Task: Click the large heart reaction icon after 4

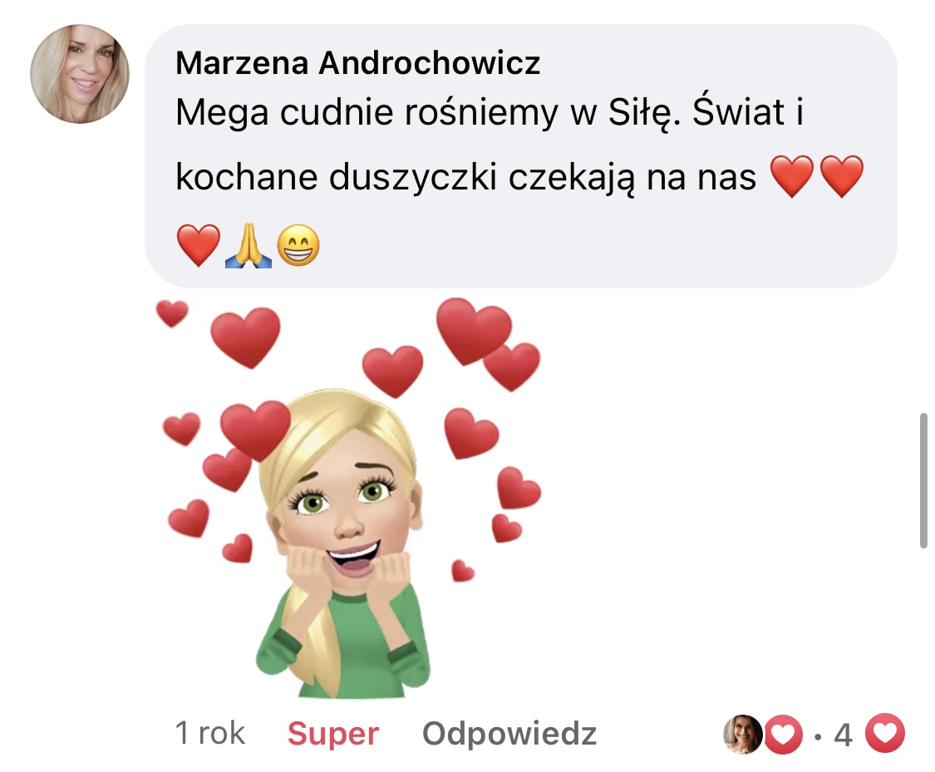Action: (x=885, y=733)
